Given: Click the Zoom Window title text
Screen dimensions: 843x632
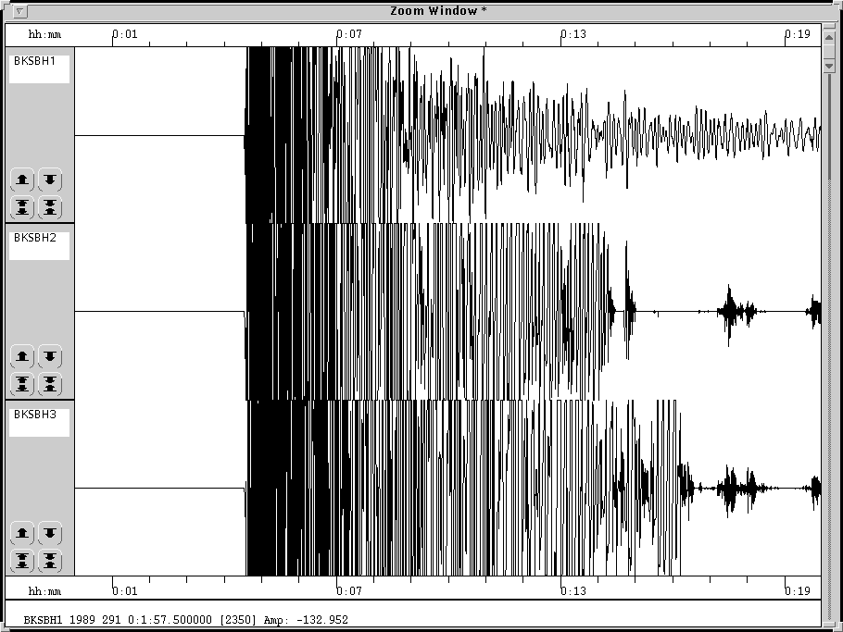Looking at the screenshot, I should click(x=438, y=11).
